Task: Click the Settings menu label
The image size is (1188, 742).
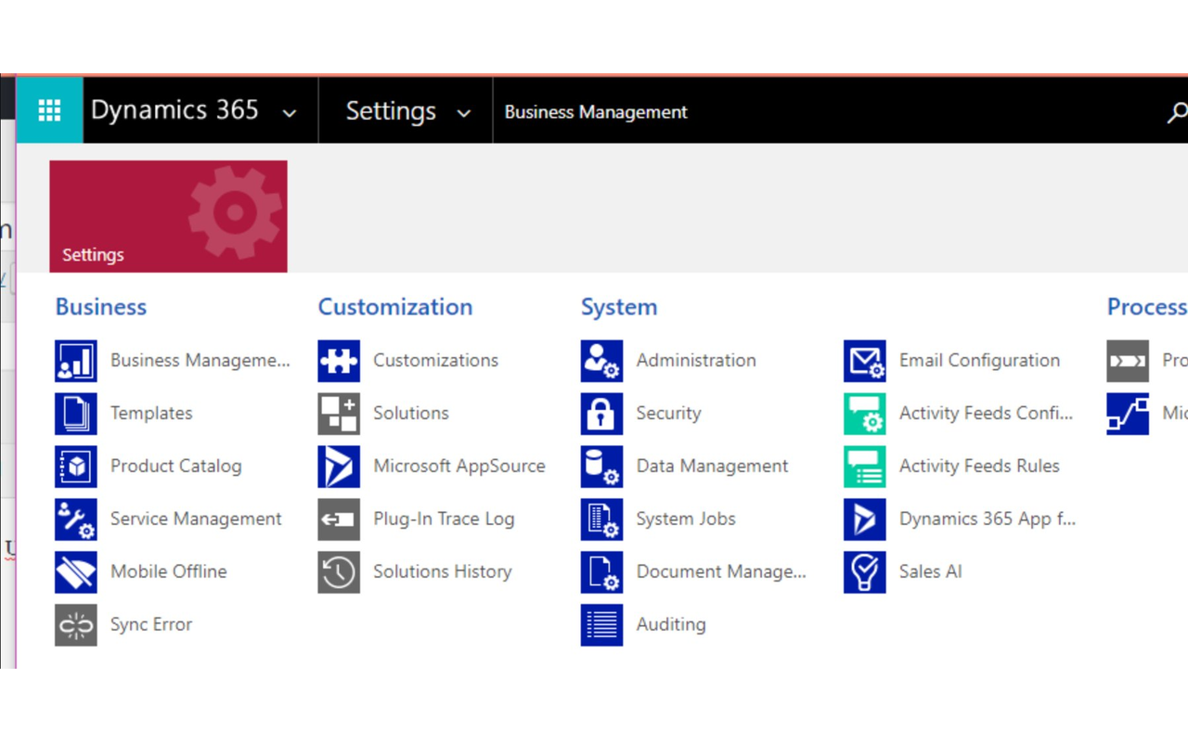Action: coord(391,111)
